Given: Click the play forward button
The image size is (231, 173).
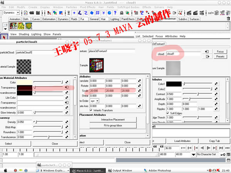Looking at the screenshot, I should (x=208, y=148).
